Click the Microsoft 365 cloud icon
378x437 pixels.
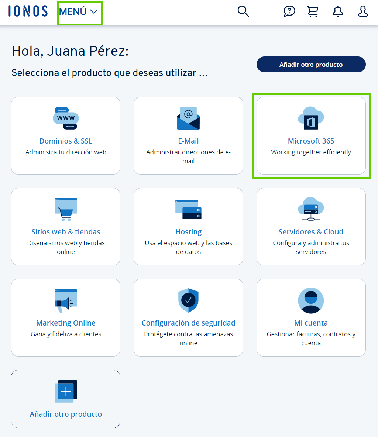311,118
